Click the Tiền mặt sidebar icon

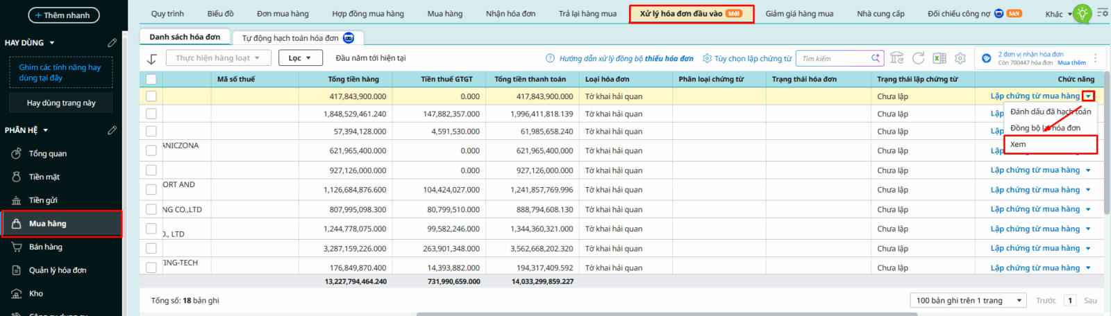click(x=17, y=177)
